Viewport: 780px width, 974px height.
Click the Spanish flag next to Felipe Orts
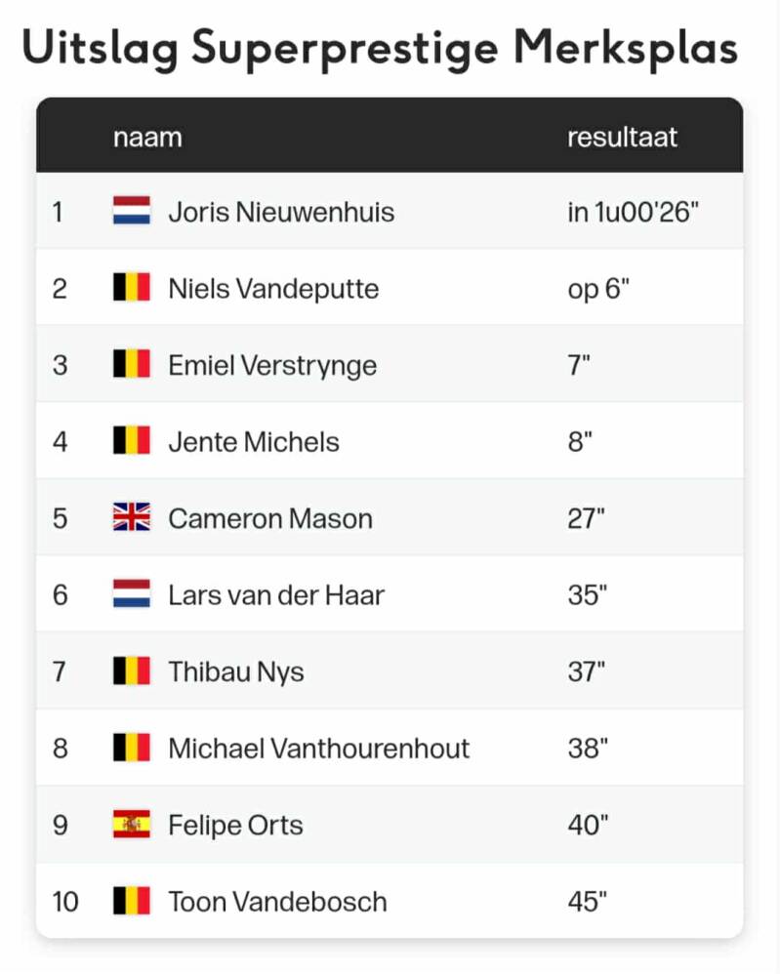click(132, 825)
